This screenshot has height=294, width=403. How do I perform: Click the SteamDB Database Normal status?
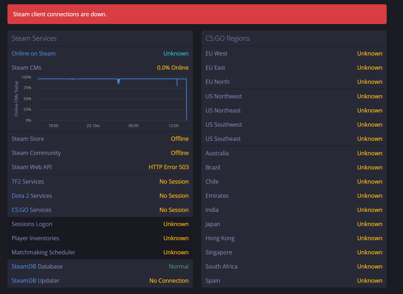[x=179, y=266]
